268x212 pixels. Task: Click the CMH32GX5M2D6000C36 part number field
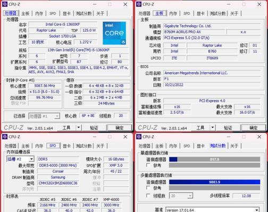pos(58,183)
